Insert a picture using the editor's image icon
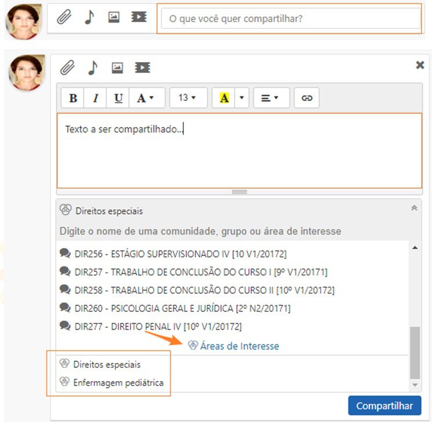Screen dimensions: 432x425 tap(117, 67)
